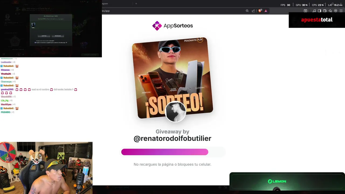The width and height of the screenshot is (345, 194).
Task: Click RECHAZAR in the Dota group invitation
Action: pyautogui.click(x=58, y=36)
